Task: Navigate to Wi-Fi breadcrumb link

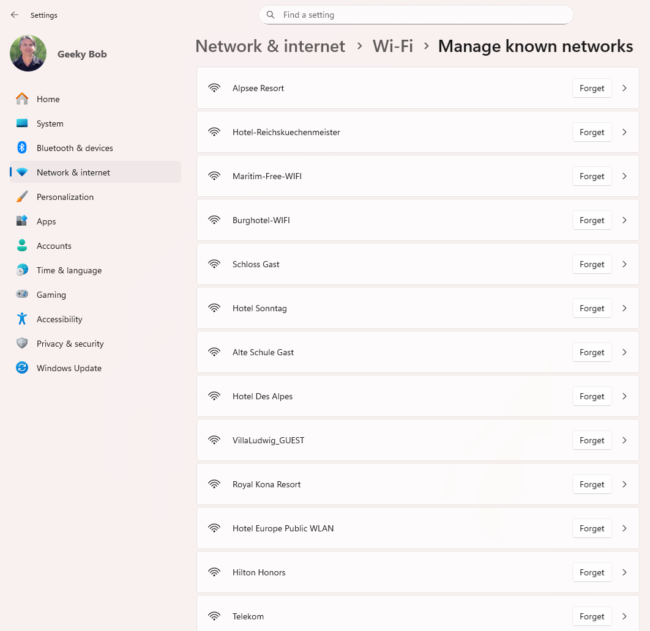Action: pos(392,46)
